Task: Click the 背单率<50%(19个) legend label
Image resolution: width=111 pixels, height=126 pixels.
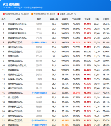Action: pos(68,14)
